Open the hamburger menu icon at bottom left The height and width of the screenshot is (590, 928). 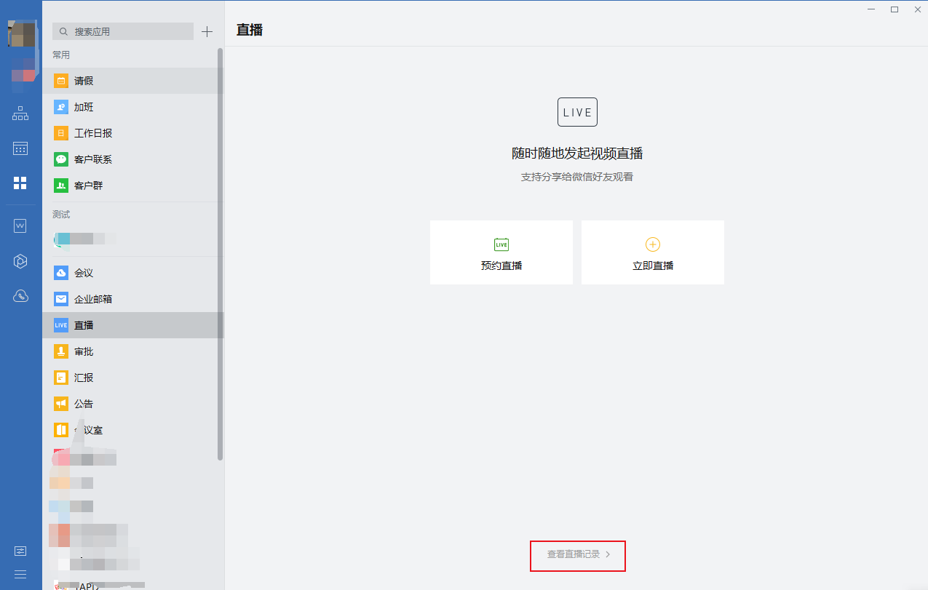click(x=20, y=574)
